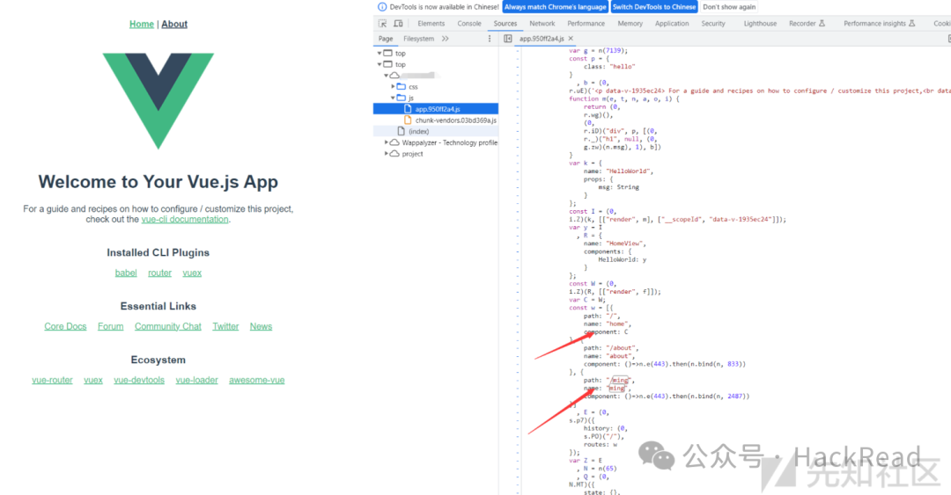Click the News link
The height and width of the screenshot is (495, 951).
point(261,326)
